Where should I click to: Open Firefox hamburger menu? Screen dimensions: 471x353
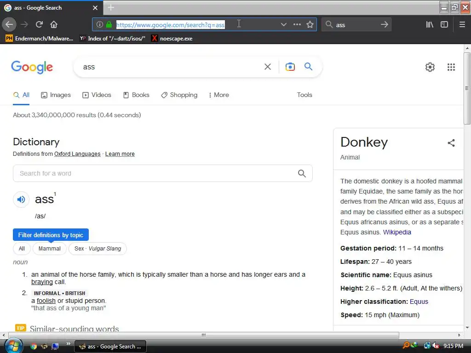(462, 25)
